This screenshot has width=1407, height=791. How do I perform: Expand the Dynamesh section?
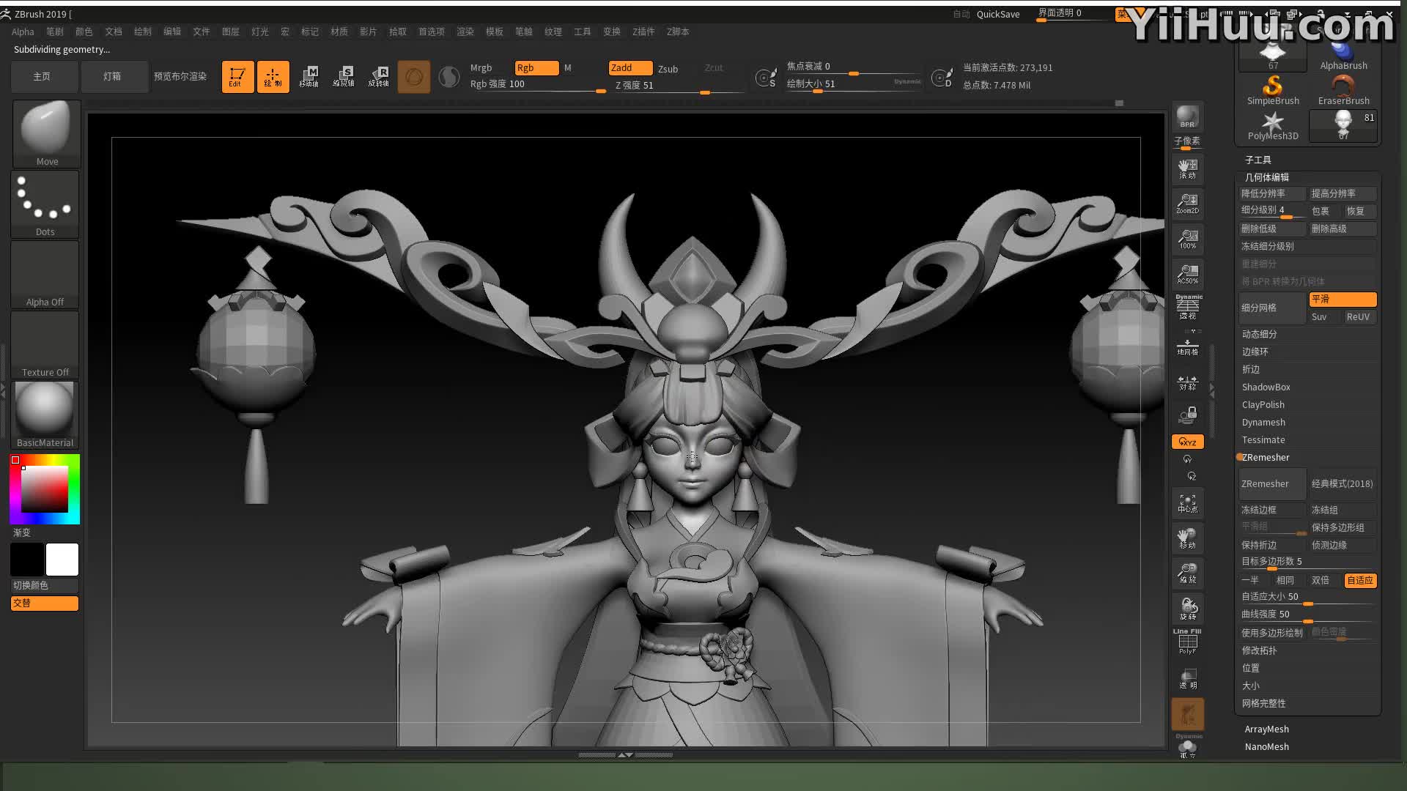pos(1263,422)
